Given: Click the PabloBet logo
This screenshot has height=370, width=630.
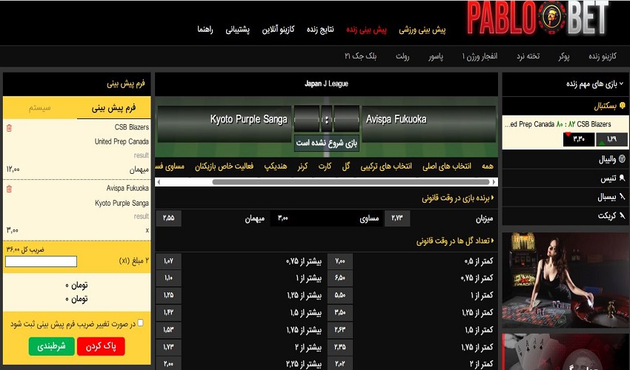Looking at the screenshot, I should (537, 18).
